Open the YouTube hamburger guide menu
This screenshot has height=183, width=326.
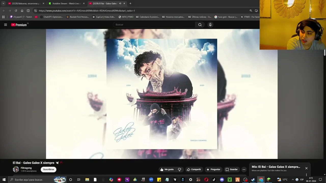(x=5, y=25)
